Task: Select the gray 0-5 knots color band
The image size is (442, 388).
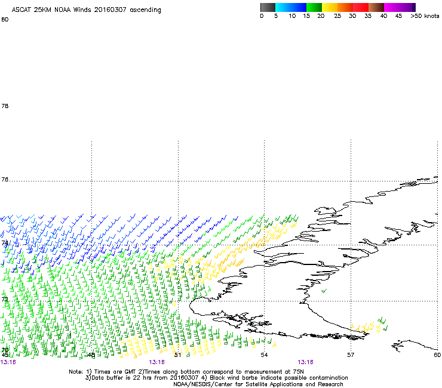Action: click(268, 7)
